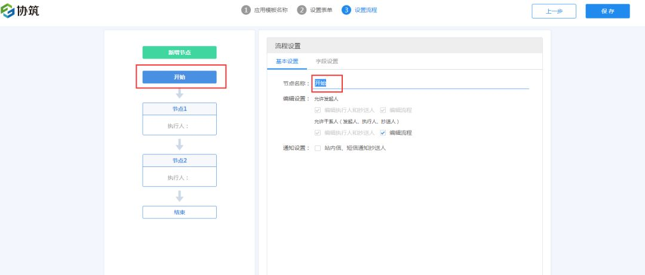The width and height of the screenshot is (645, 275).
Task: Switch to the 基本设置 tab
Action: [x=287, y=61]
